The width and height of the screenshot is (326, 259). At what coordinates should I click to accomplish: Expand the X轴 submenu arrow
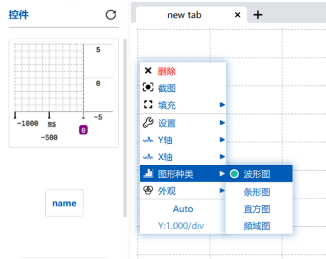coord(222,157)
